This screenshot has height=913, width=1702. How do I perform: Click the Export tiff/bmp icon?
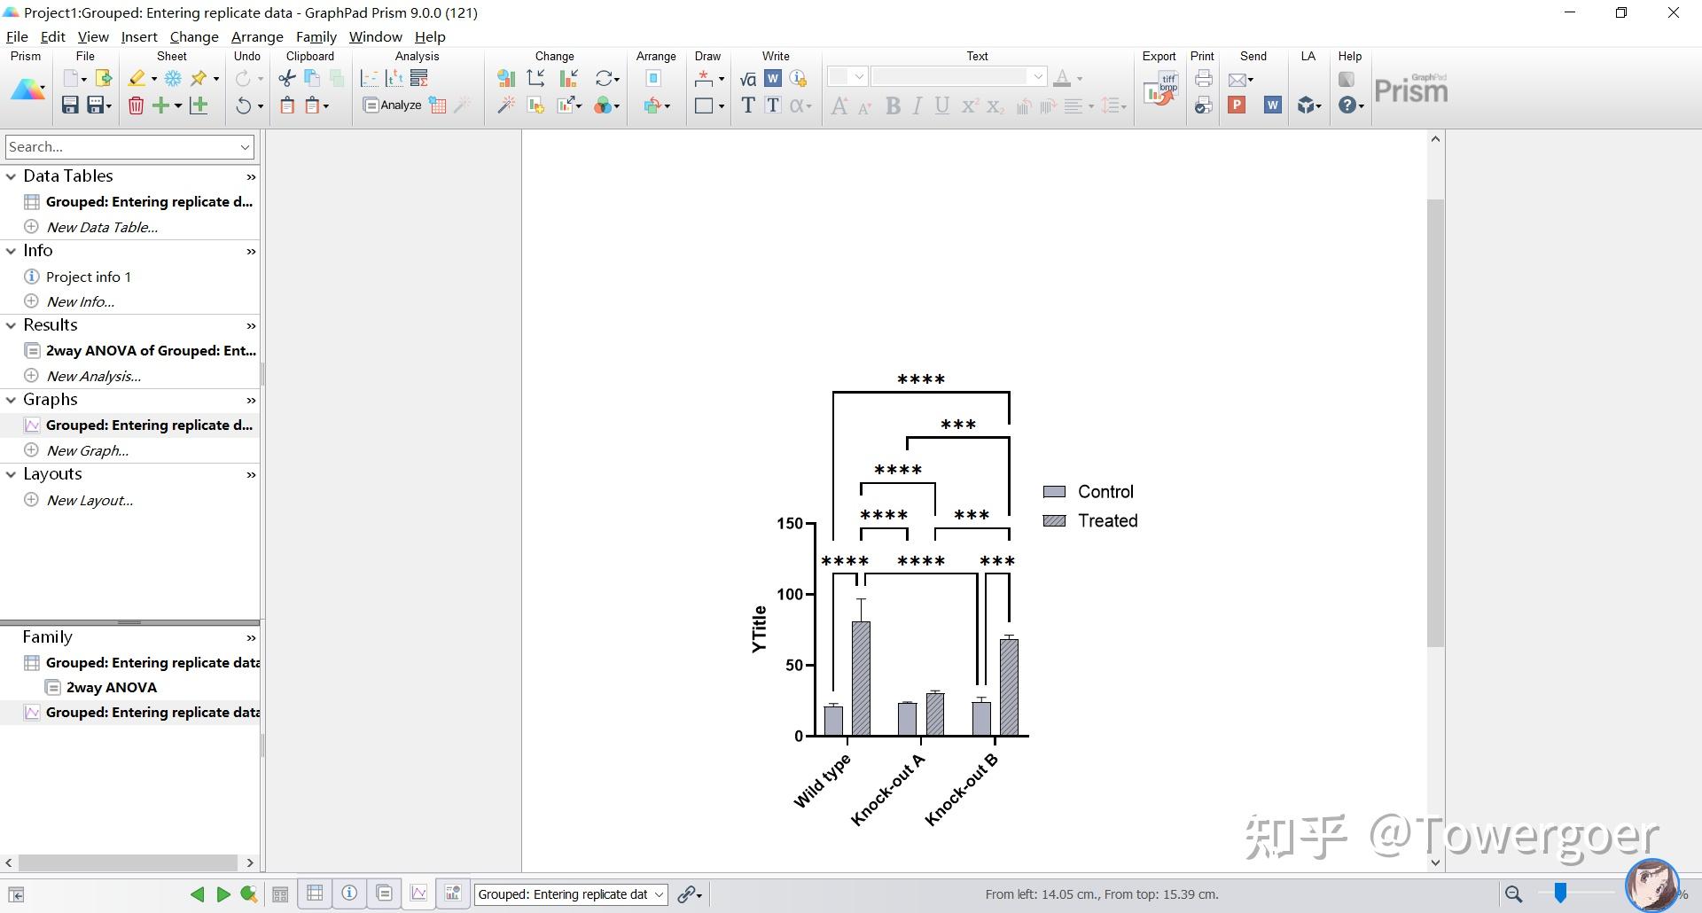(x=1160, y=90)
